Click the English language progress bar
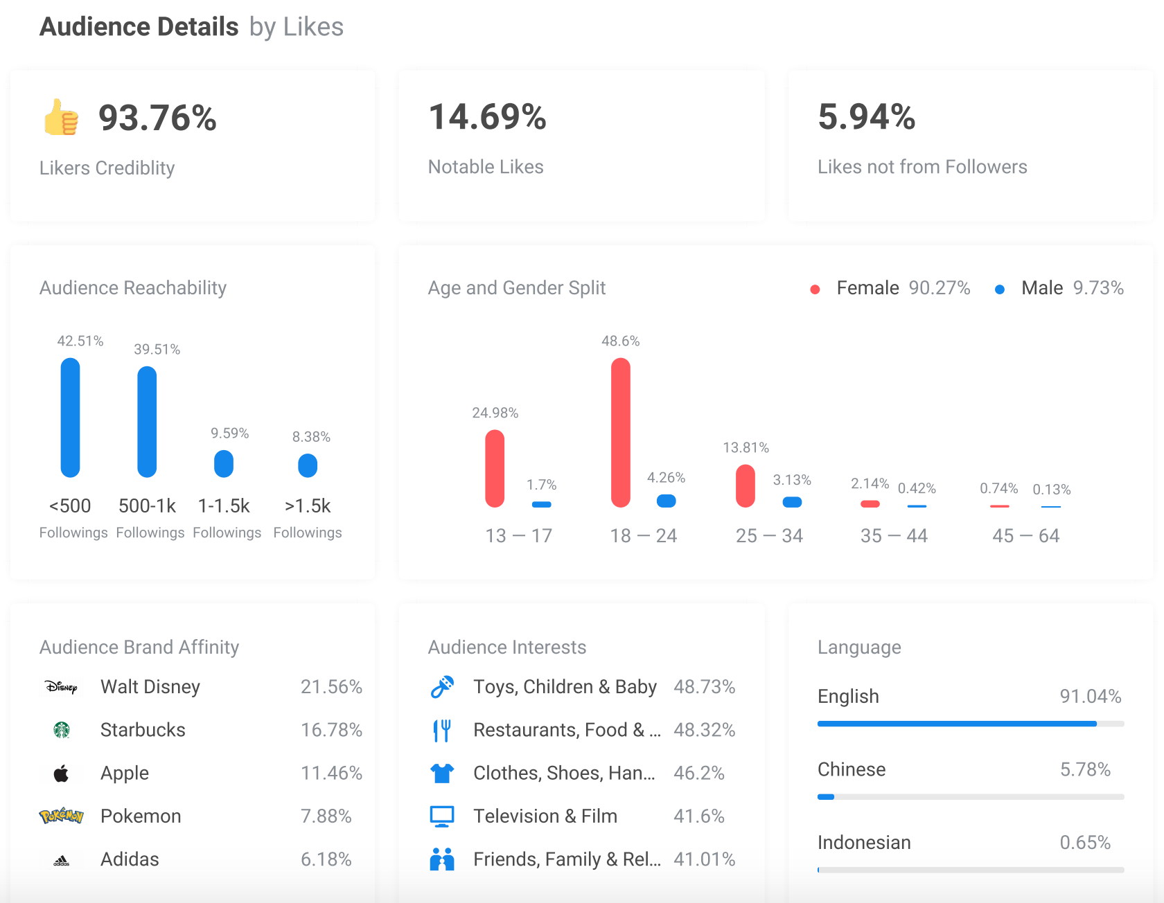 click(x=971, y=724)
